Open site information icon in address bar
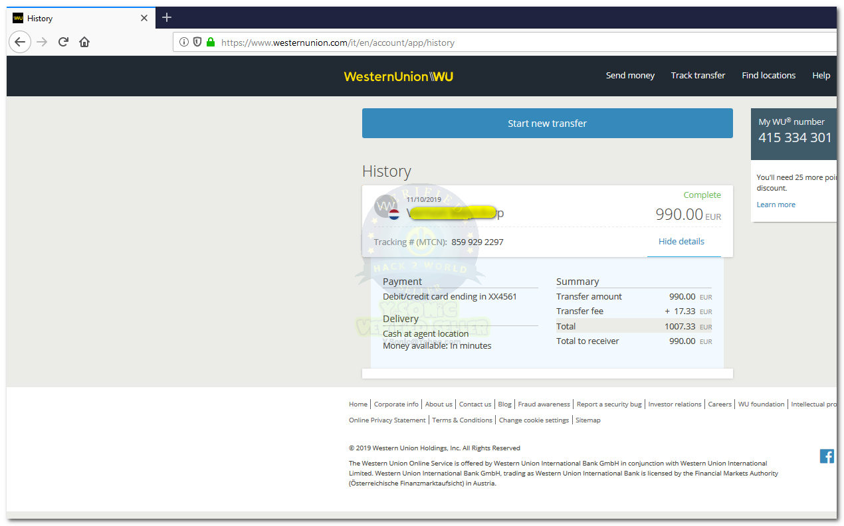 [184, 42]
